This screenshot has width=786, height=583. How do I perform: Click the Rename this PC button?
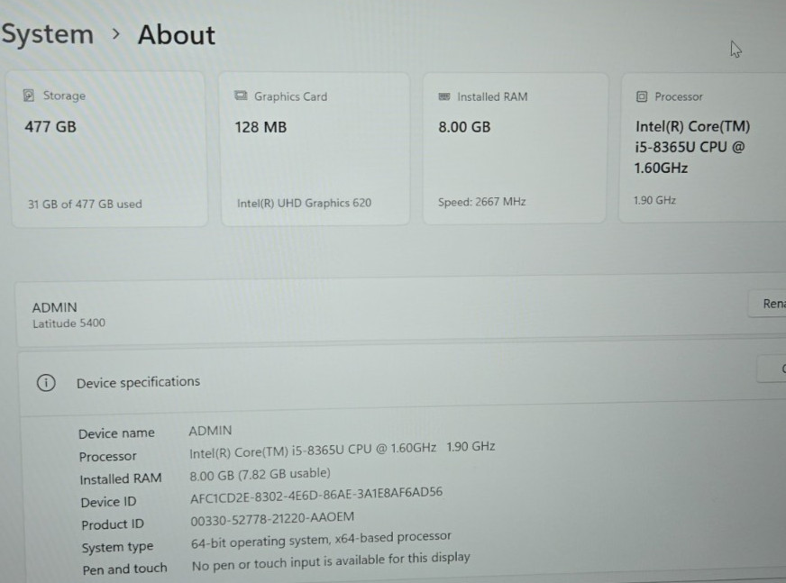click(x=767, y=304)
